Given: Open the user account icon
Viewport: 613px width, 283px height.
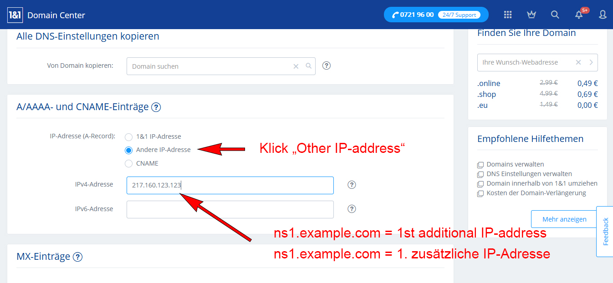Looking at the screenshot, I should (603, 15).
